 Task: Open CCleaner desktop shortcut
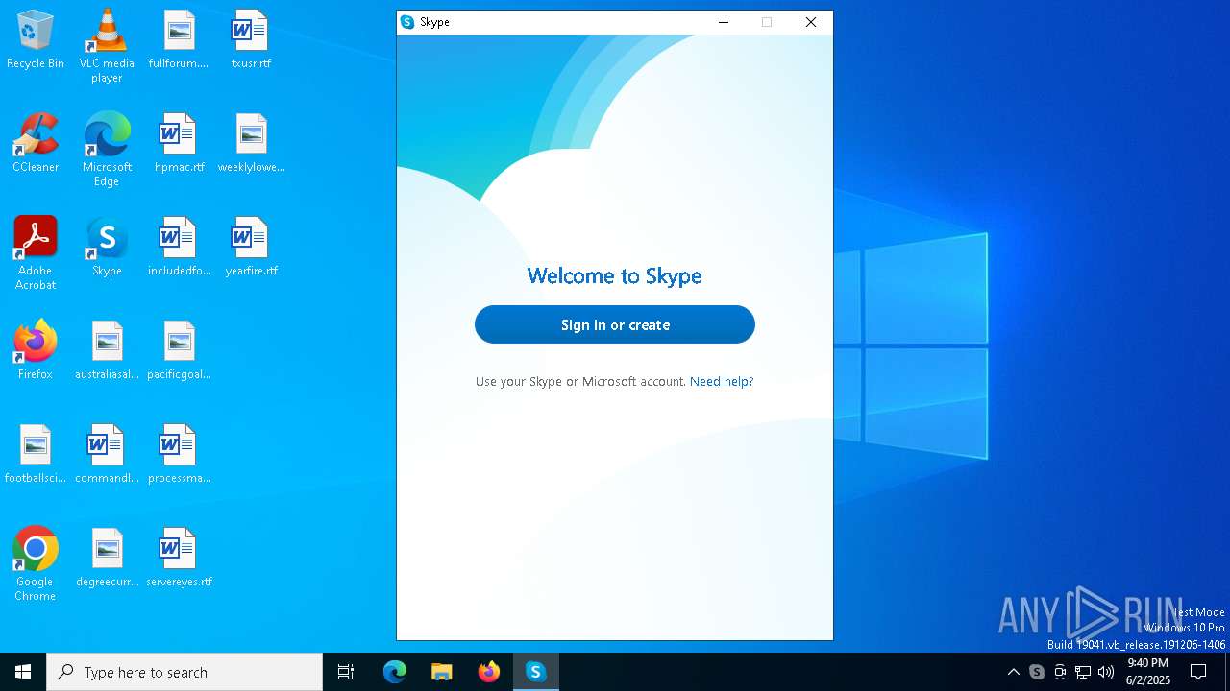click(x=36, y=144)
